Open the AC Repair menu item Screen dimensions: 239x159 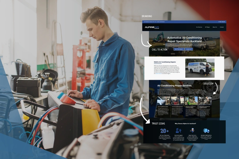click(x=207, y=27)
